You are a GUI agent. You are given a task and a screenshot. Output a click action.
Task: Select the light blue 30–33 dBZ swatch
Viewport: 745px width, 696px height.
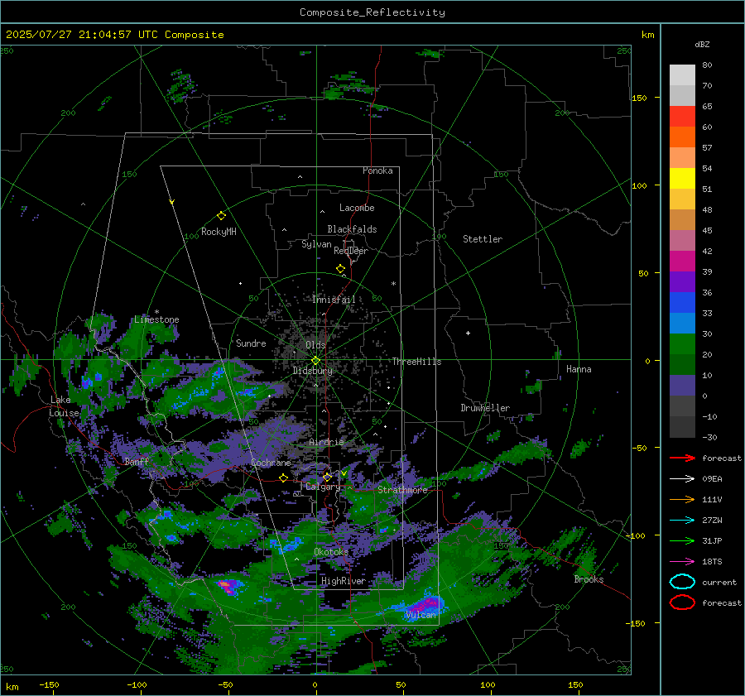682,323
